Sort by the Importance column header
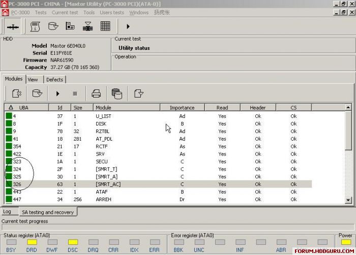356x255 pixels. [x=182, y=108]
